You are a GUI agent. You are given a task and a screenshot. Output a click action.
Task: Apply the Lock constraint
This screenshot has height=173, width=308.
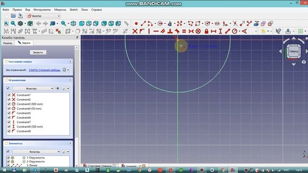click(206, 31)
